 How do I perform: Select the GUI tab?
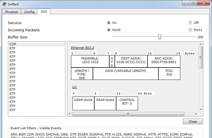coord(44,12)
